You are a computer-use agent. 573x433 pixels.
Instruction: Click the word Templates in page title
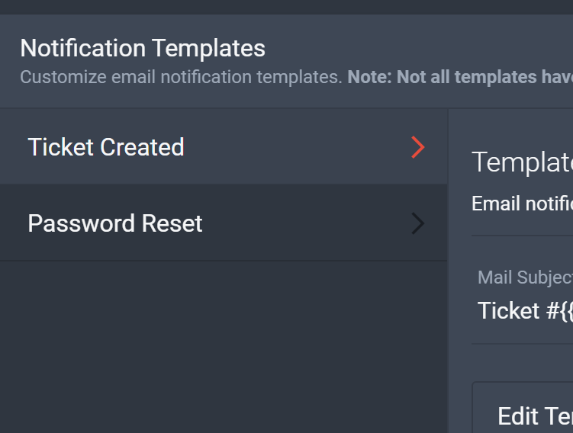coord(208,49)
